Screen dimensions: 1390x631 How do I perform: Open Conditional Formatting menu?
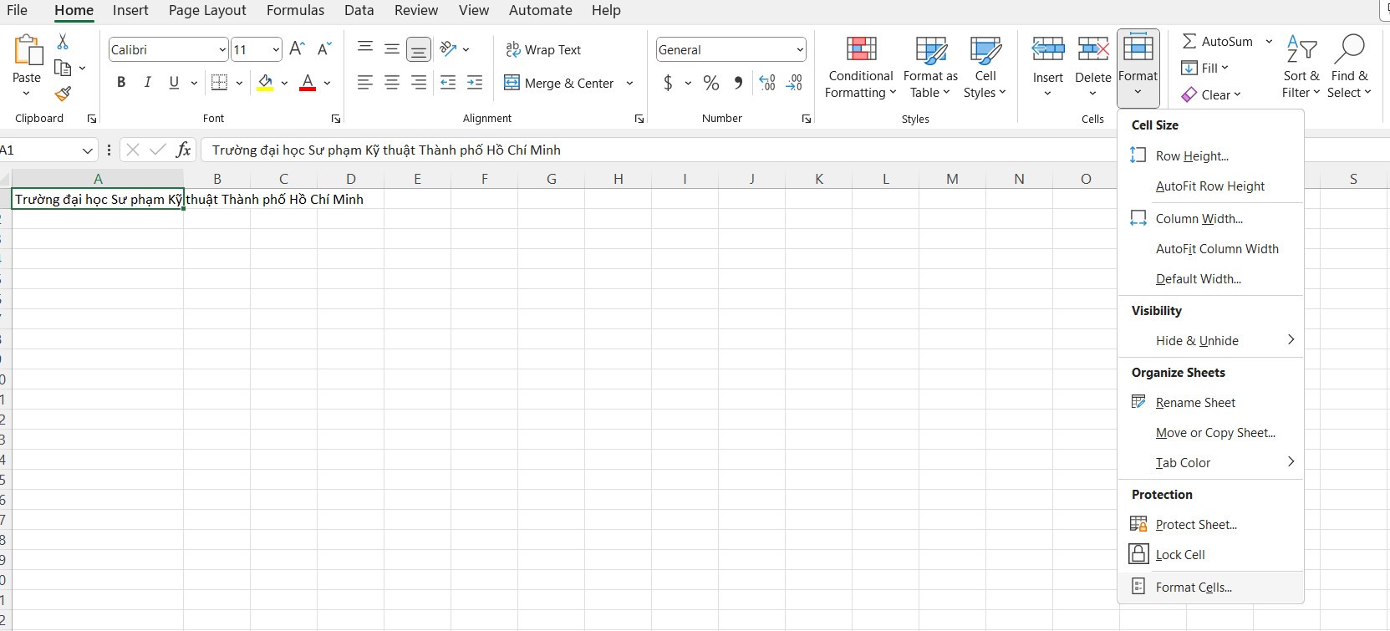click(x=861, y=68)
